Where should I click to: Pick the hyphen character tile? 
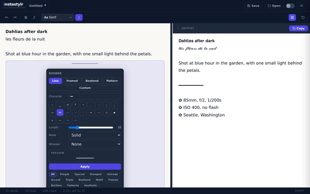pos(52,105)
